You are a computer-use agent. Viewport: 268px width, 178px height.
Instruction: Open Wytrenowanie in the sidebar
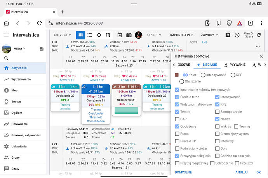[23, 79]
